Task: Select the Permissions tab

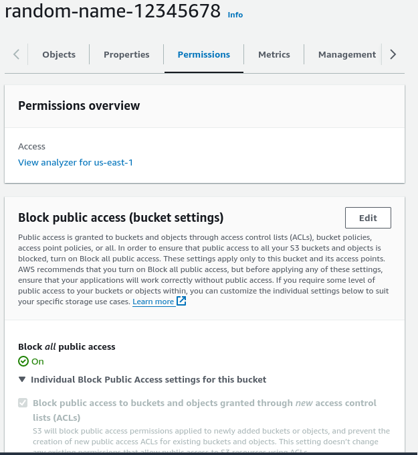Action: coord(203,55)
